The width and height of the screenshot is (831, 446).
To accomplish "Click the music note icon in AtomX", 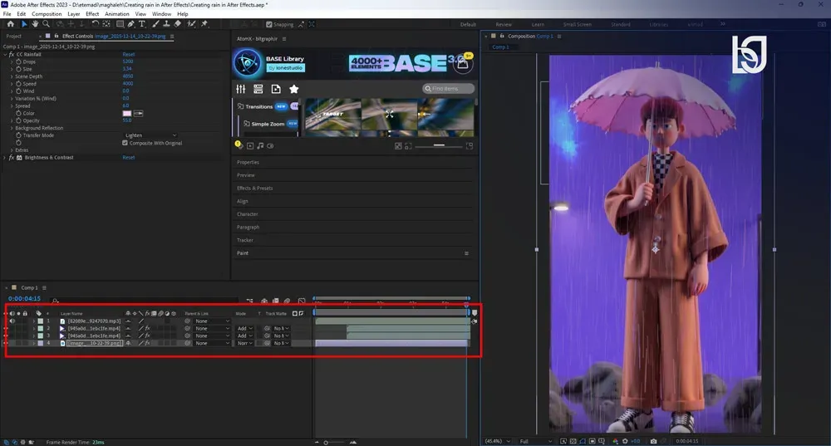I will (x=260, y=145).
